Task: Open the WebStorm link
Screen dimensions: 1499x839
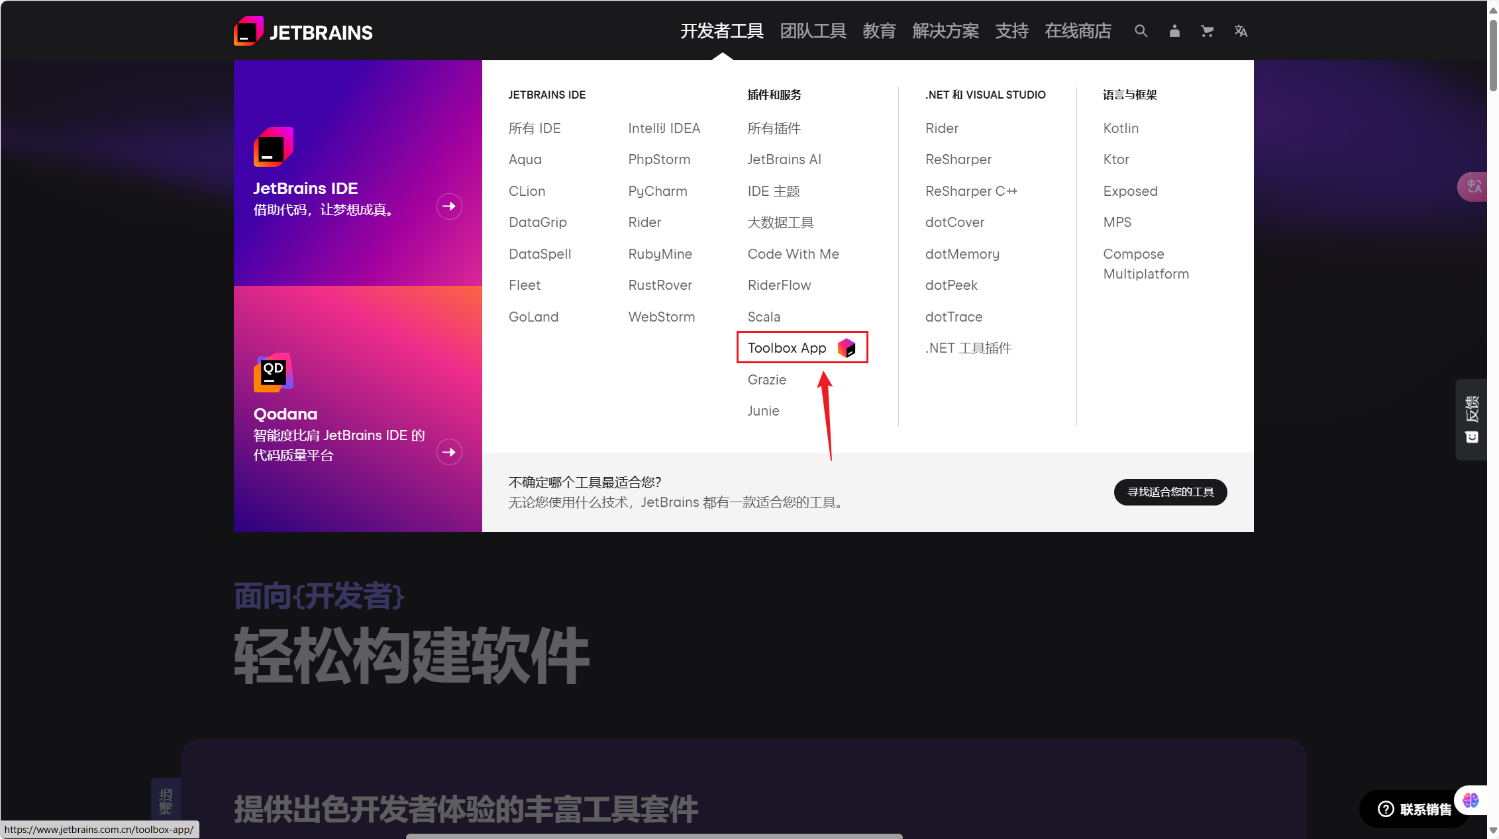Action: click(x=662, y=317)
